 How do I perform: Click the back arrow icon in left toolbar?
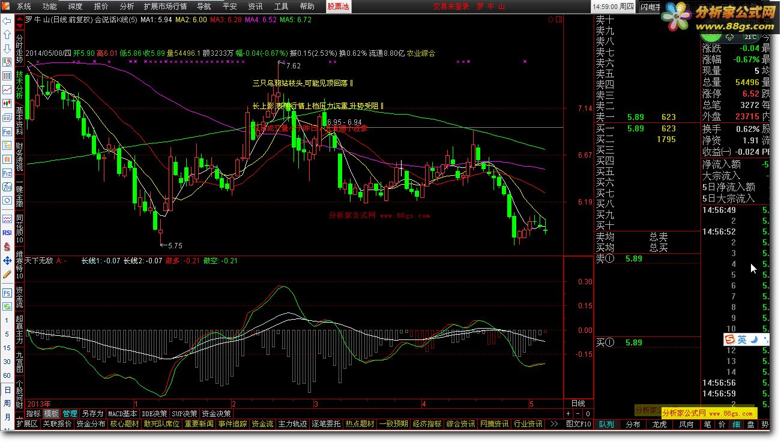[x=7, y=21]
